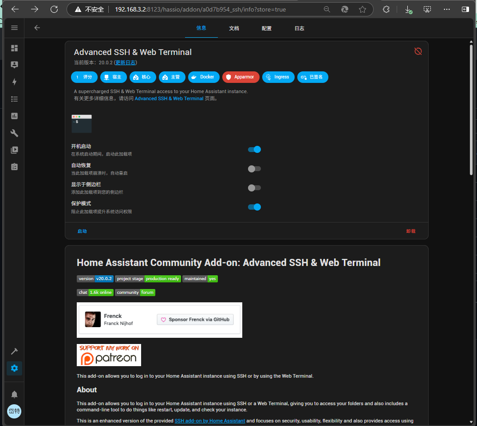Open the Overview dashboard in sidebar
Screen dimensions: 477x426
click(x=14, y=48)
